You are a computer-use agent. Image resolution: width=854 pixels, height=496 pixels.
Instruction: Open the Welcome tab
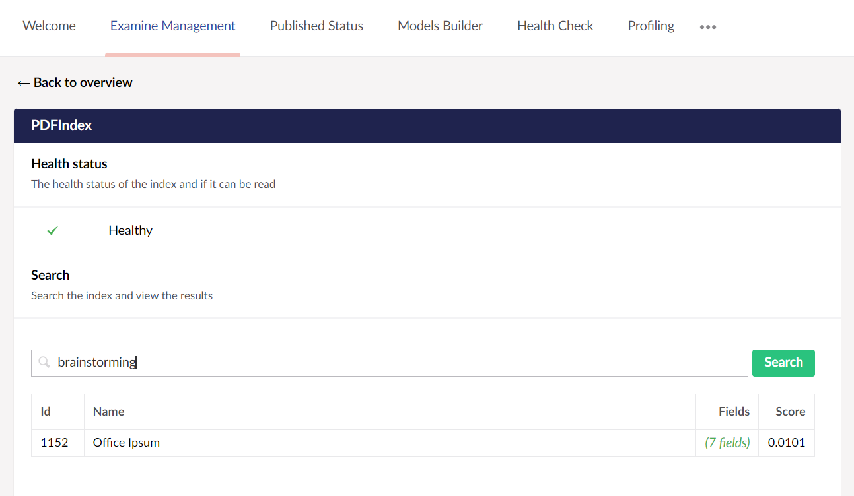point(49,26)
